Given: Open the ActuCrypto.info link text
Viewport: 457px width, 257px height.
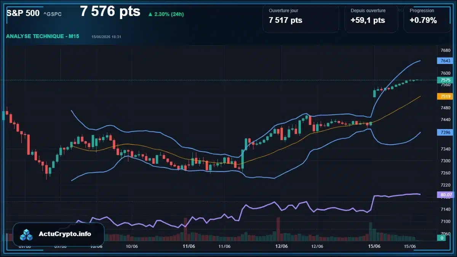Looking at the screenshot, I should click(x=65, y=234).
